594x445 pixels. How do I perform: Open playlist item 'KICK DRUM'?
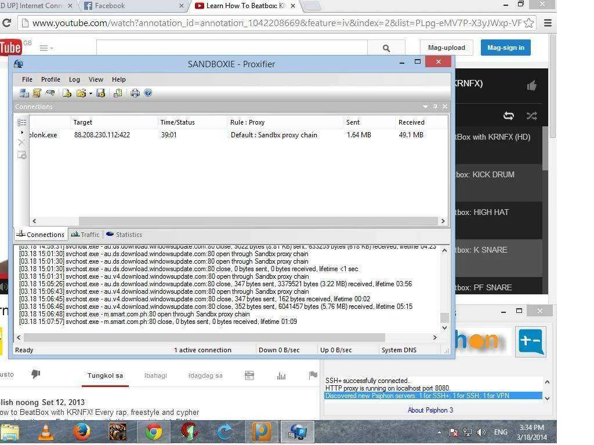498,183
